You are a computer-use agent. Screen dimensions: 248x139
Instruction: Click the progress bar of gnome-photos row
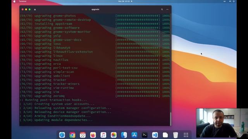[138, 16]
